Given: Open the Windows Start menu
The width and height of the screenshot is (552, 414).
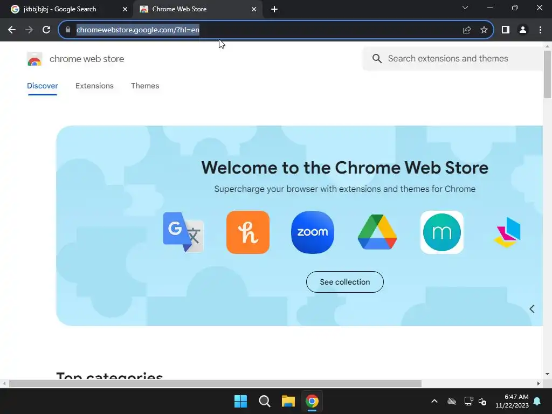Looking at the screenshot, I should 241,401.
